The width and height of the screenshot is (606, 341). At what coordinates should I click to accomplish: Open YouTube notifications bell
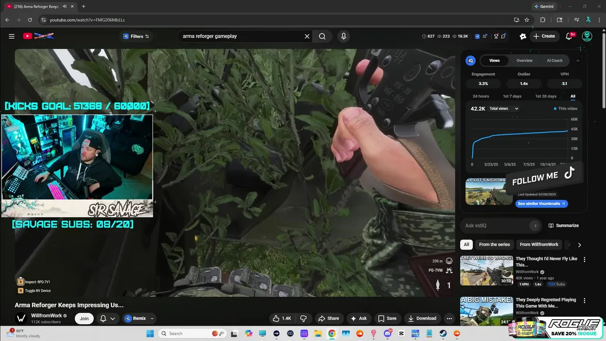pyautogui.click(x=570, y=36)
